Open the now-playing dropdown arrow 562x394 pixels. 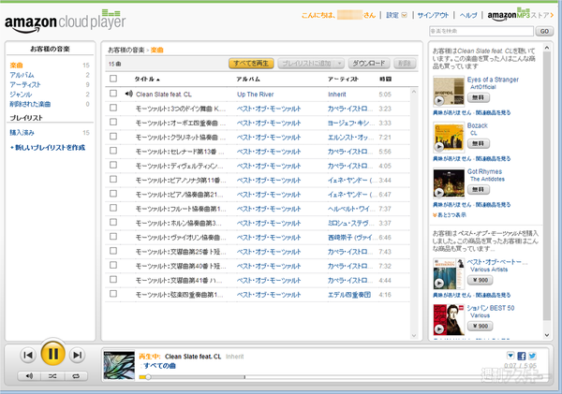click(510, 356)
